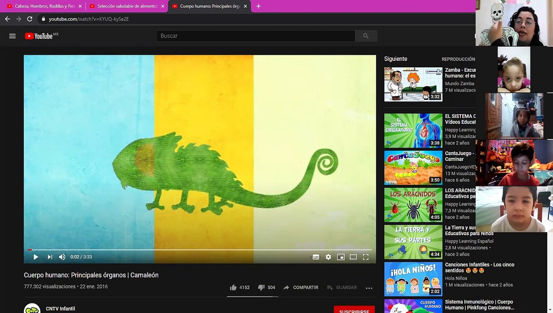Enter full screen mode
The width and height of the screenshot is (553, 313).
point(366,257)
